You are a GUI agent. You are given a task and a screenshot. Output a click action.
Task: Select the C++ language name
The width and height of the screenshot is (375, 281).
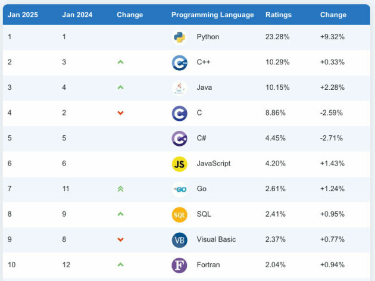tap(204, 62)
